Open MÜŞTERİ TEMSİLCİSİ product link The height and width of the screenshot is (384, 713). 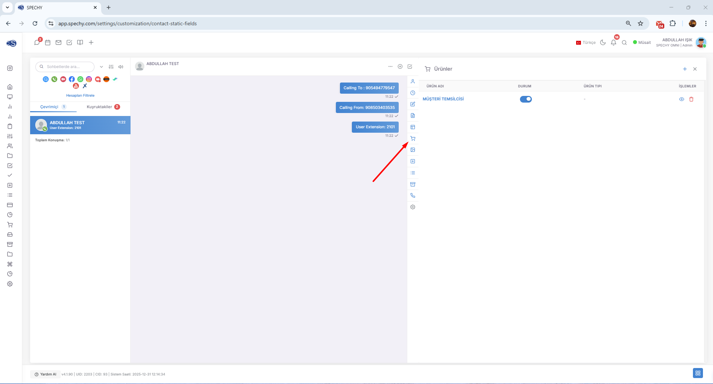(443, 99)
